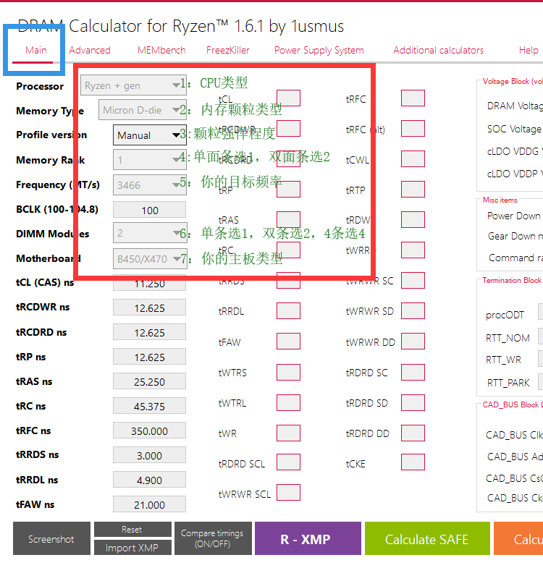Open the Frequency dropdown showing 3466

point(150,185)
